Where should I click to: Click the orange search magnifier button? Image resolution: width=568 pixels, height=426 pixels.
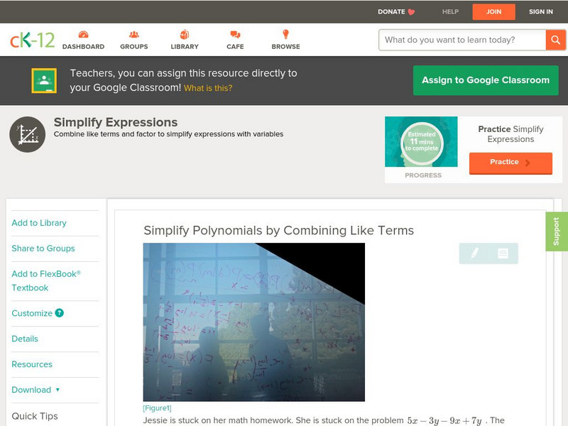pos(555,40)
